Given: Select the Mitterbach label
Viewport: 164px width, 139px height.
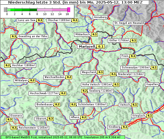Looking at the screenshot, I should click(x=83, y=34).
